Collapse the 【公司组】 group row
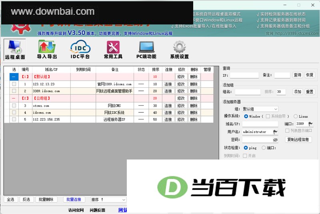Screen dimensions: 320x214 click(14, 98)
